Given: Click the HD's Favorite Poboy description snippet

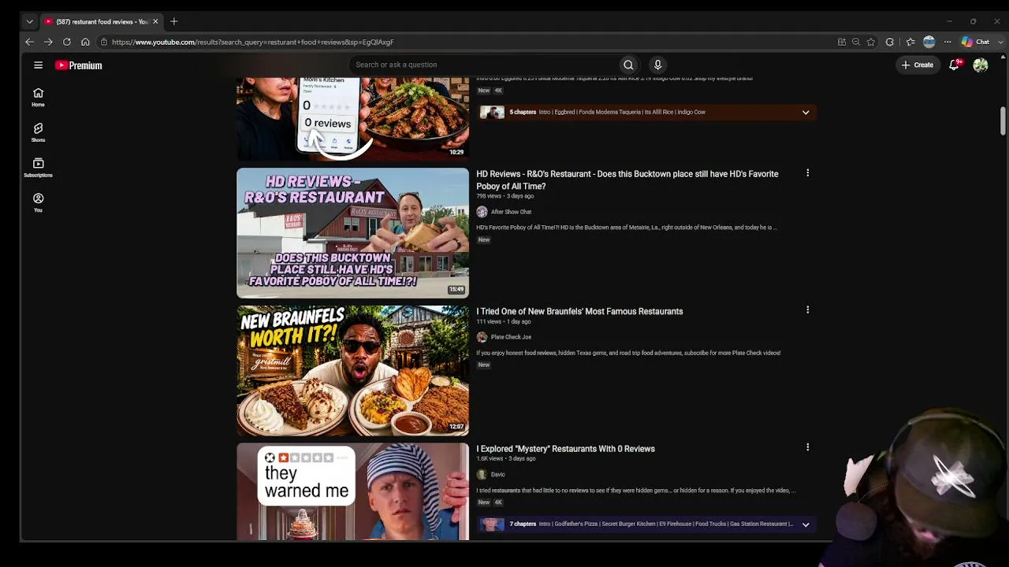Looking at the screenshot, I should pos(627,228).
